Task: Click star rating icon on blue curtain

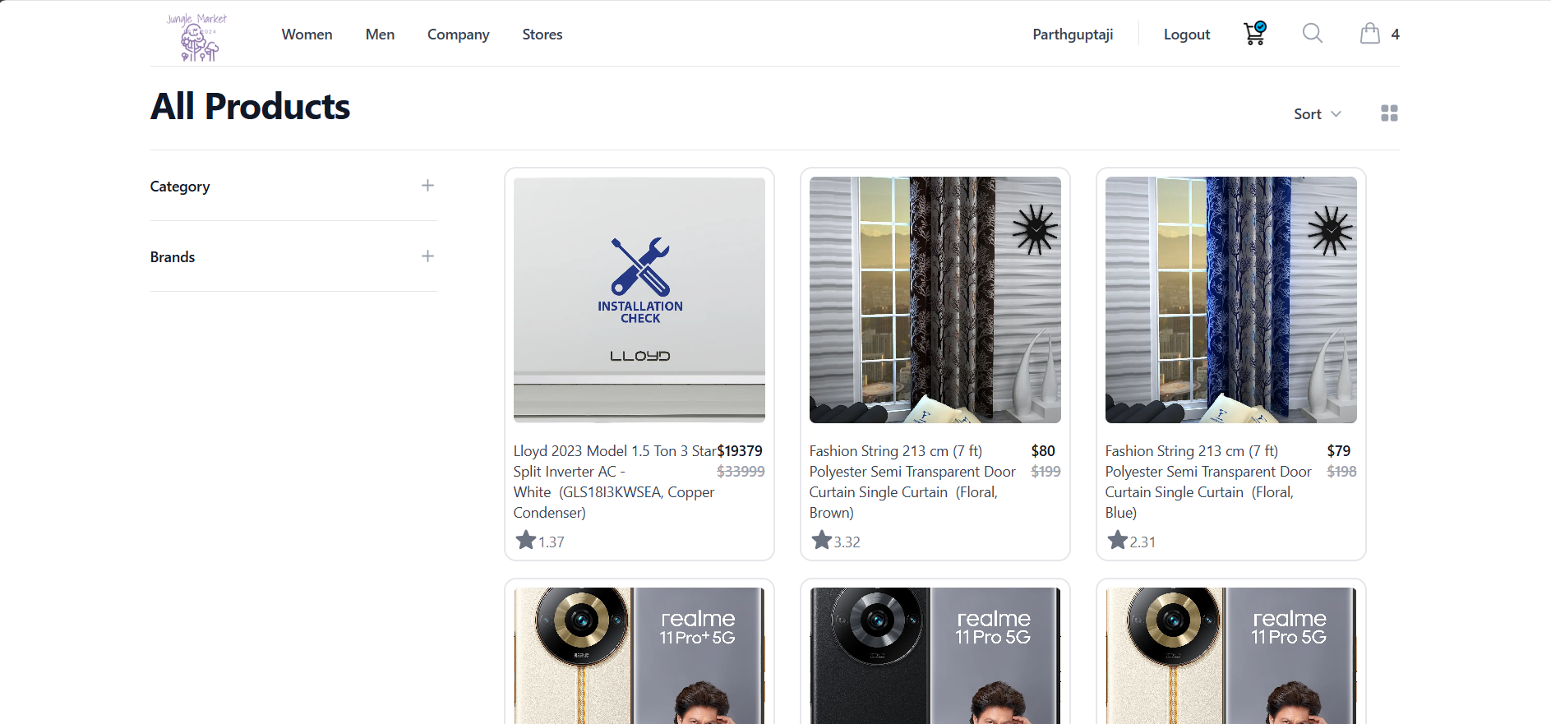Action: [1117, 541]
